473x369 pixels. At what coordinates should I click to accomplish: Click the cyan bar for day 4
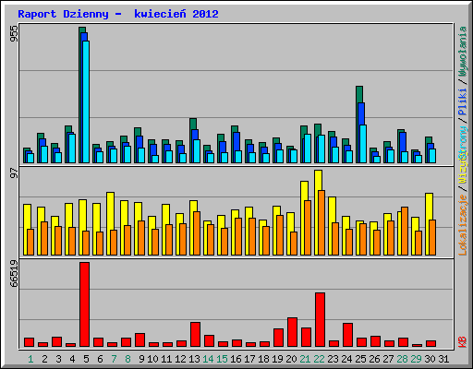(x=72, y=149)
